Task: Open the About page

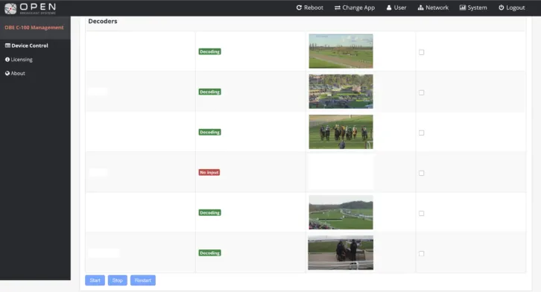Action: [15, 73]
